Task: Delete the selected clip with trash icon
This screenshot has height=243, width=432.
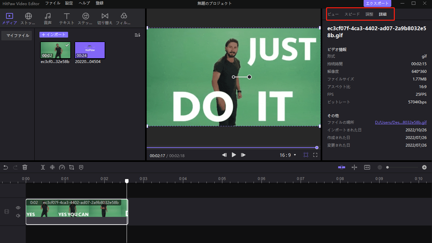Action: (25, 167)
